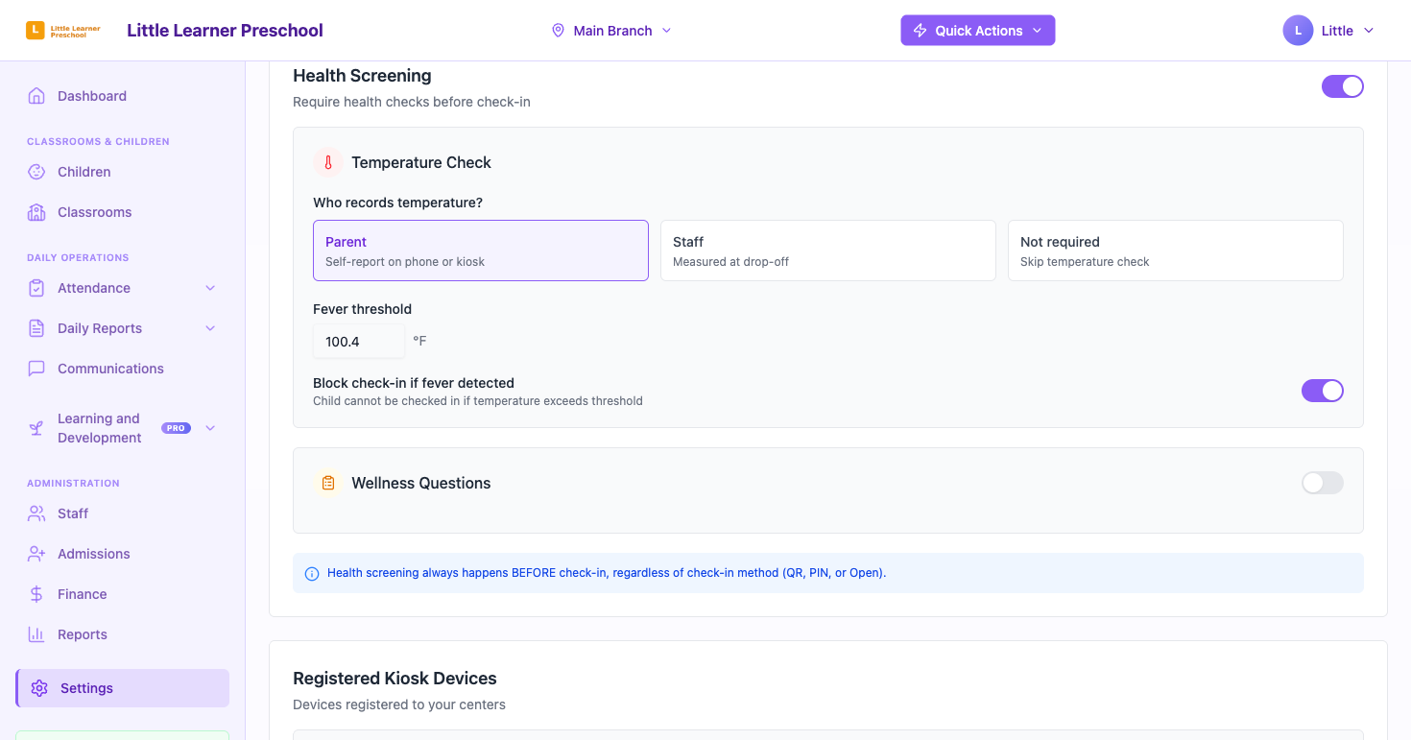Screen dimensions: 1411x740
Task: Click the Little Learner Preschool header title
Action: pos(225,31)
